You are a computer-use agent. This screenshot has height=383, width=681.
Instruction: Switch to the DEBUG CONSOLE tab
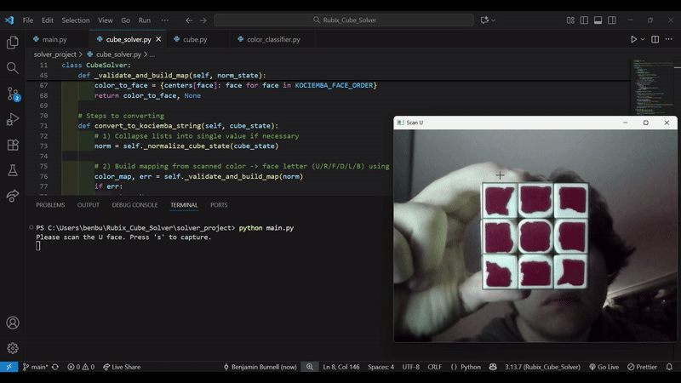pos(134,205)
